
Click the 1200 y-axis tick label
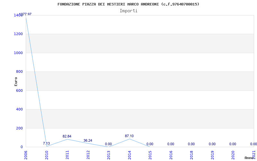pyautogui.click(x=18, y=34)
